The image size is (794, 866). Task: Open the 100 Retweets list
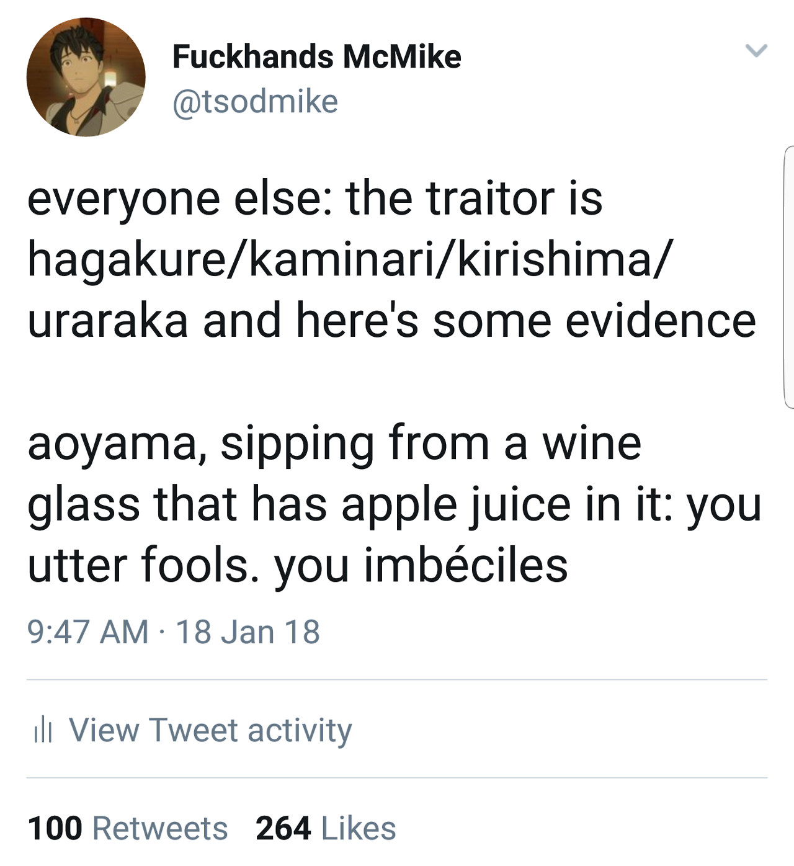point(127,828)
